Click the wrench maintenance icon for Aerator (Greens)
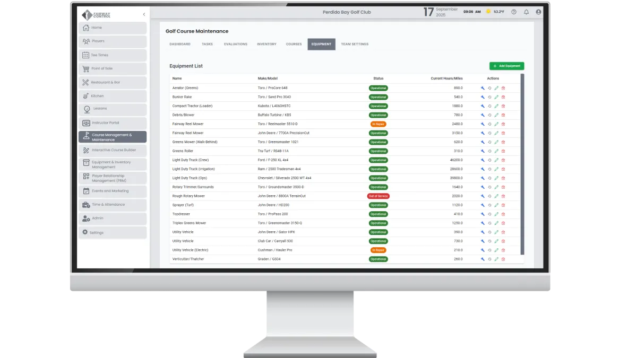Screen dimensions: 637x358 (x=483, y=88)
